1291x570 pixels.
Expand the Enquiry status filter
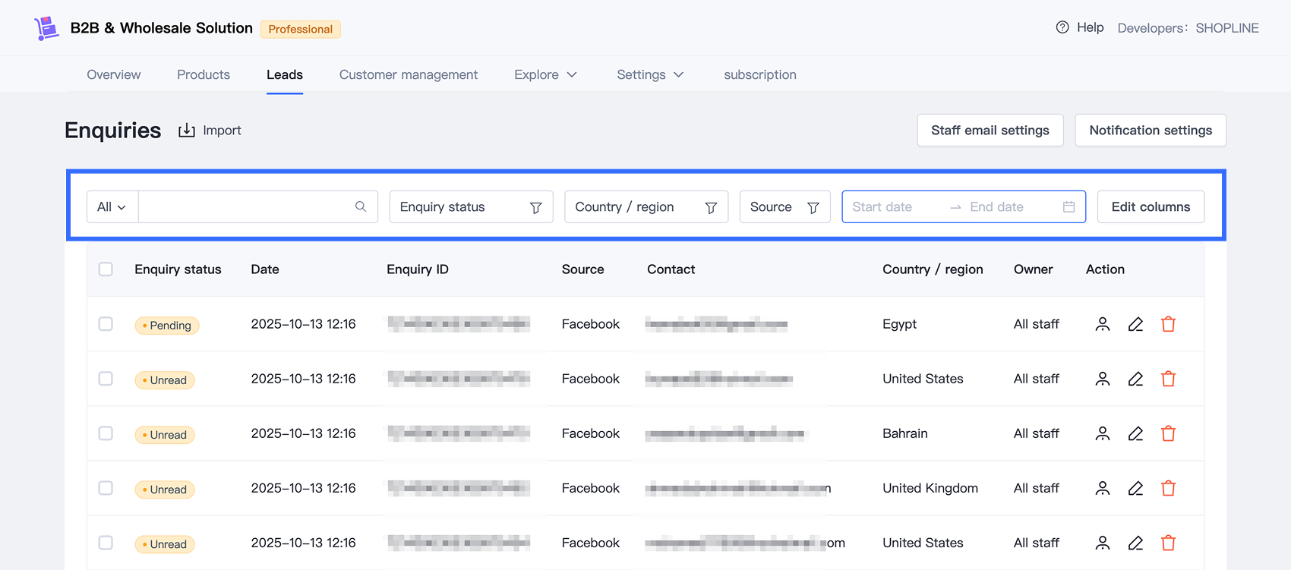tap(471, 206)
